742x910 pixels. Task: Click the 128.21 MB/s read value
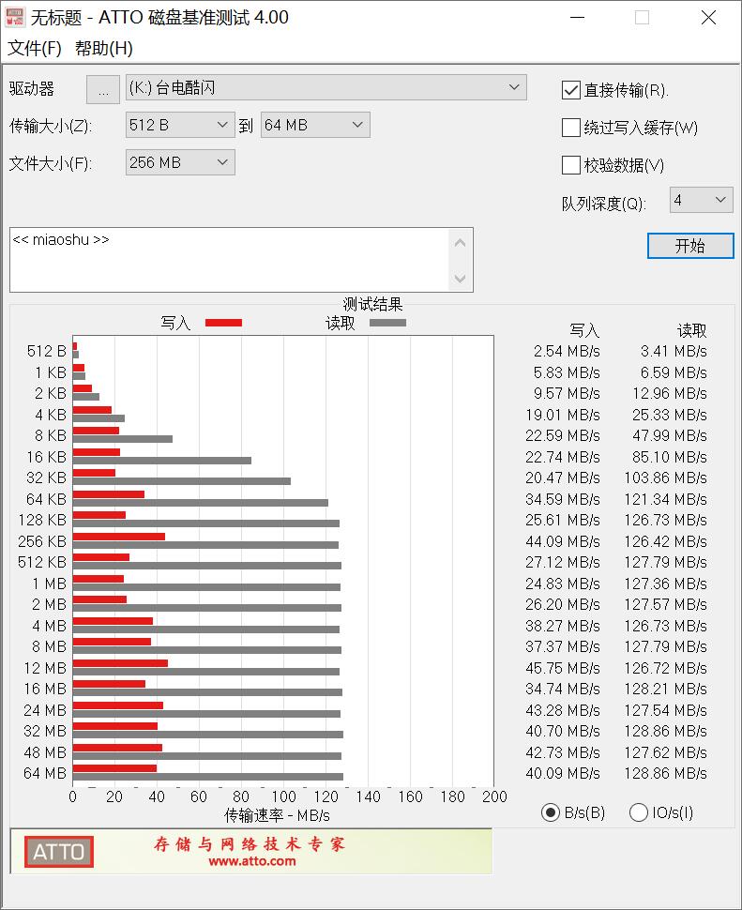665,689
